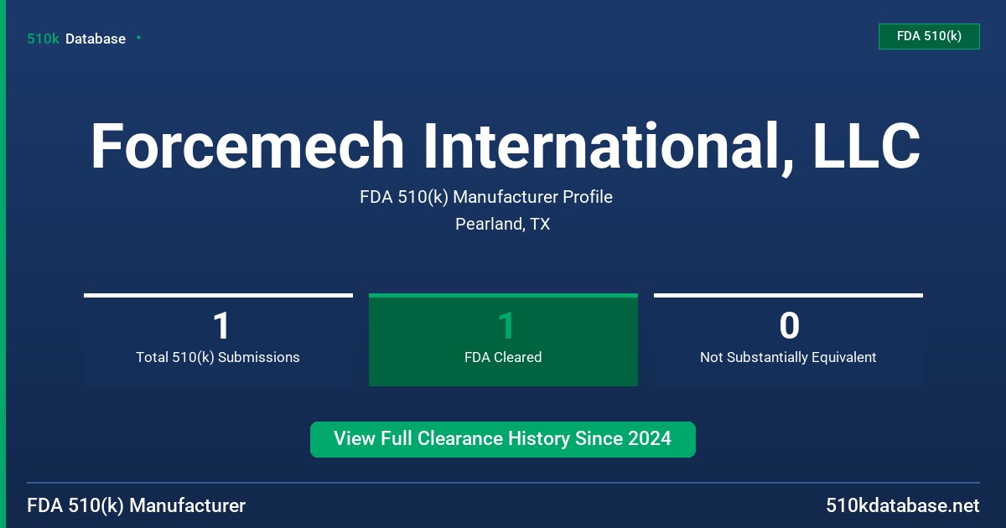Click the Pearland, TX location text
Screen dimensions: 1006x528
tap(503, 224)
